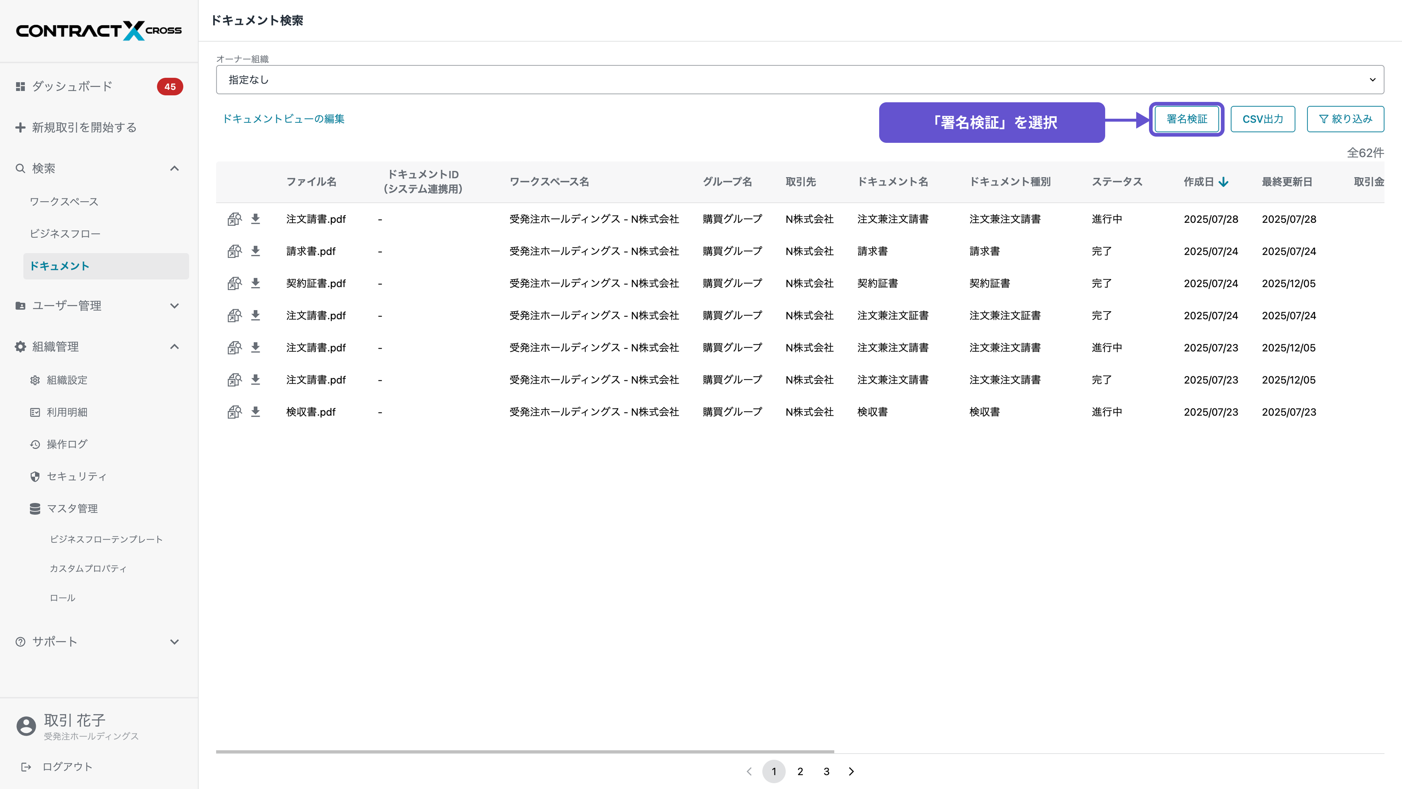Image resolution: width=1402 pixels, height=789 pixels.
Task: Select the マスタ管理 database icon
Action: point(35,508)
